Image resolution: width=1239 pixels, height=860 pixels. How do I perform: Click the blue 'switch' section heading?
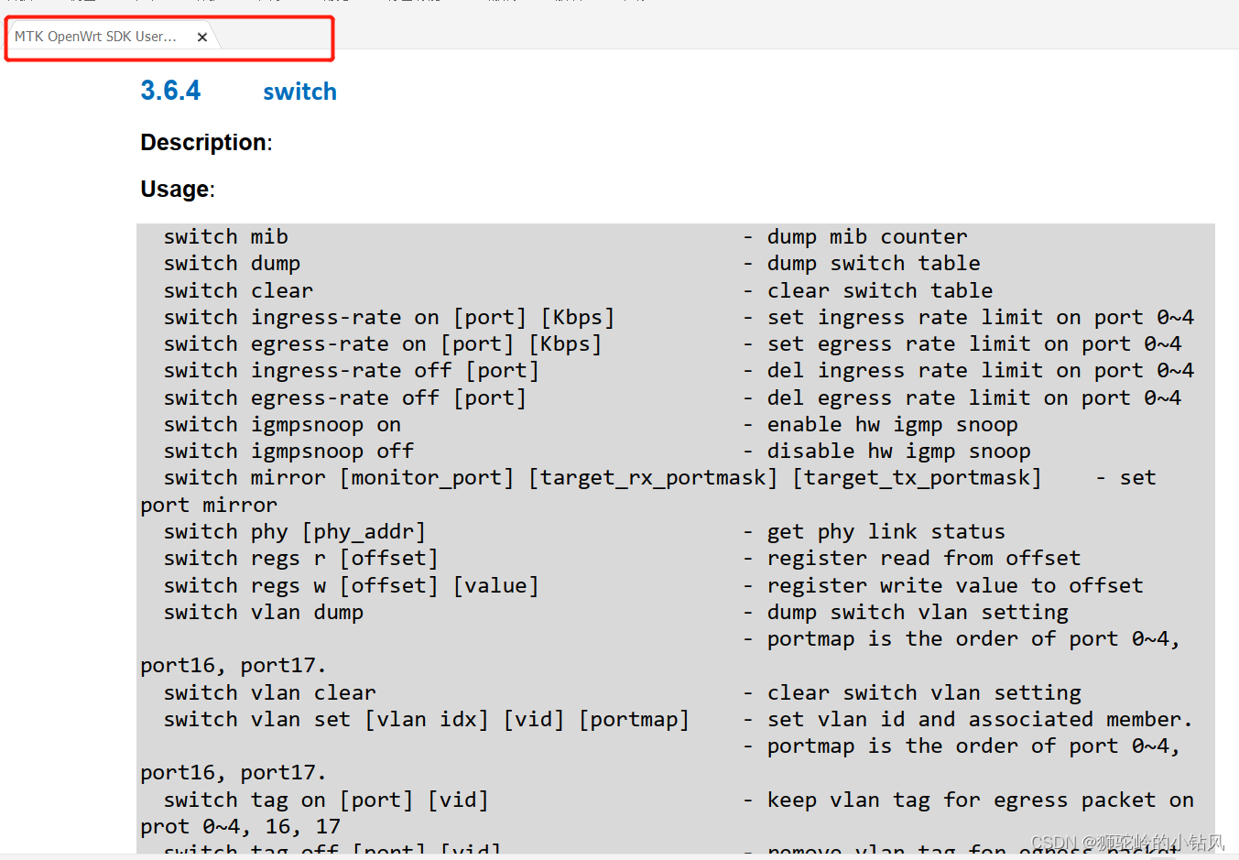[x=299, y=92]
